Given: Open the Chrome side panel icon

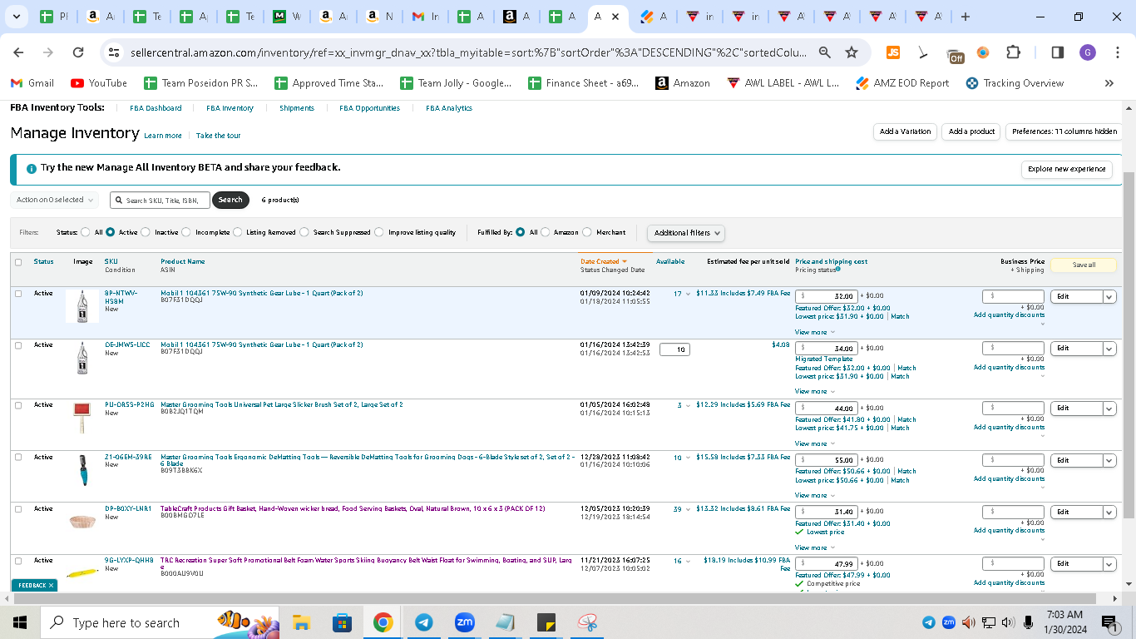Looking at the screenshot, I should tap(1058, 52).
